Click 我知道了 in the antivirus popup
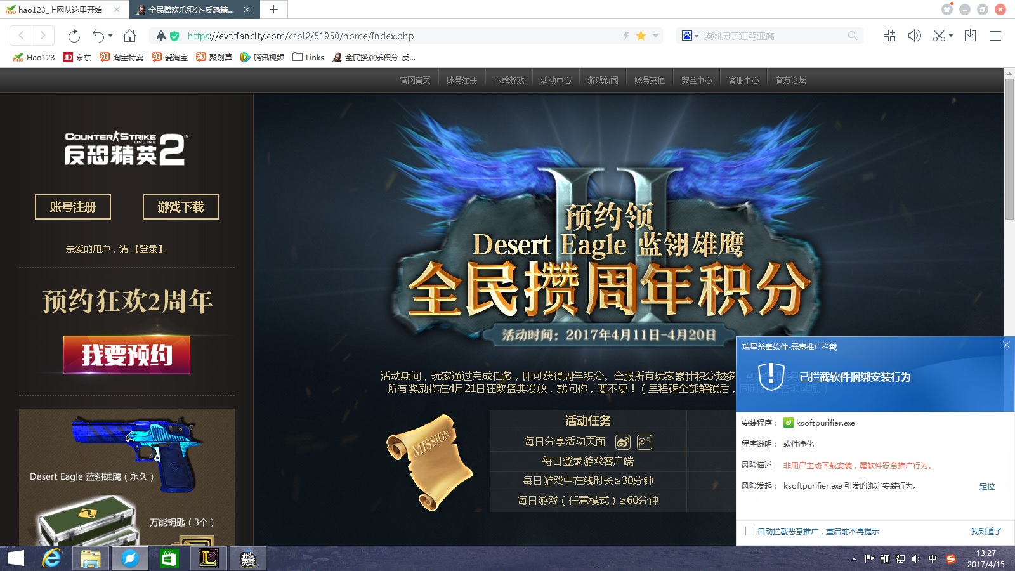Image resolution: width=1015 pixels, height=571 pixels. click(986, 531)
